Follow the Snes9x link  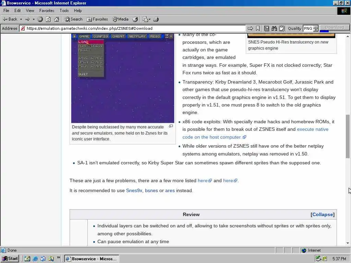(x=134, y=190)
